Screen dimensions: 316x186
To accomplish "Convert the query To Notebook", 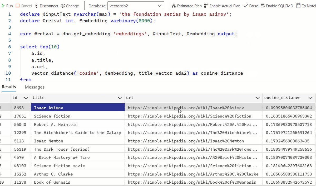I will [307, 6].
